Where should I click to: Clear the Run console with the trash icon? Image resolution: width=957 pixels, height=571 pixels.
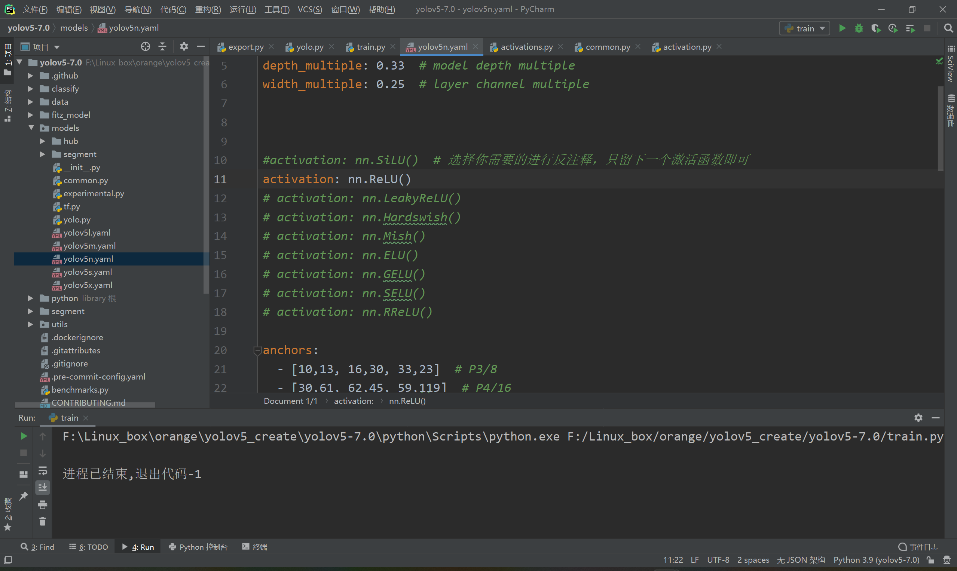coord(42,521)
